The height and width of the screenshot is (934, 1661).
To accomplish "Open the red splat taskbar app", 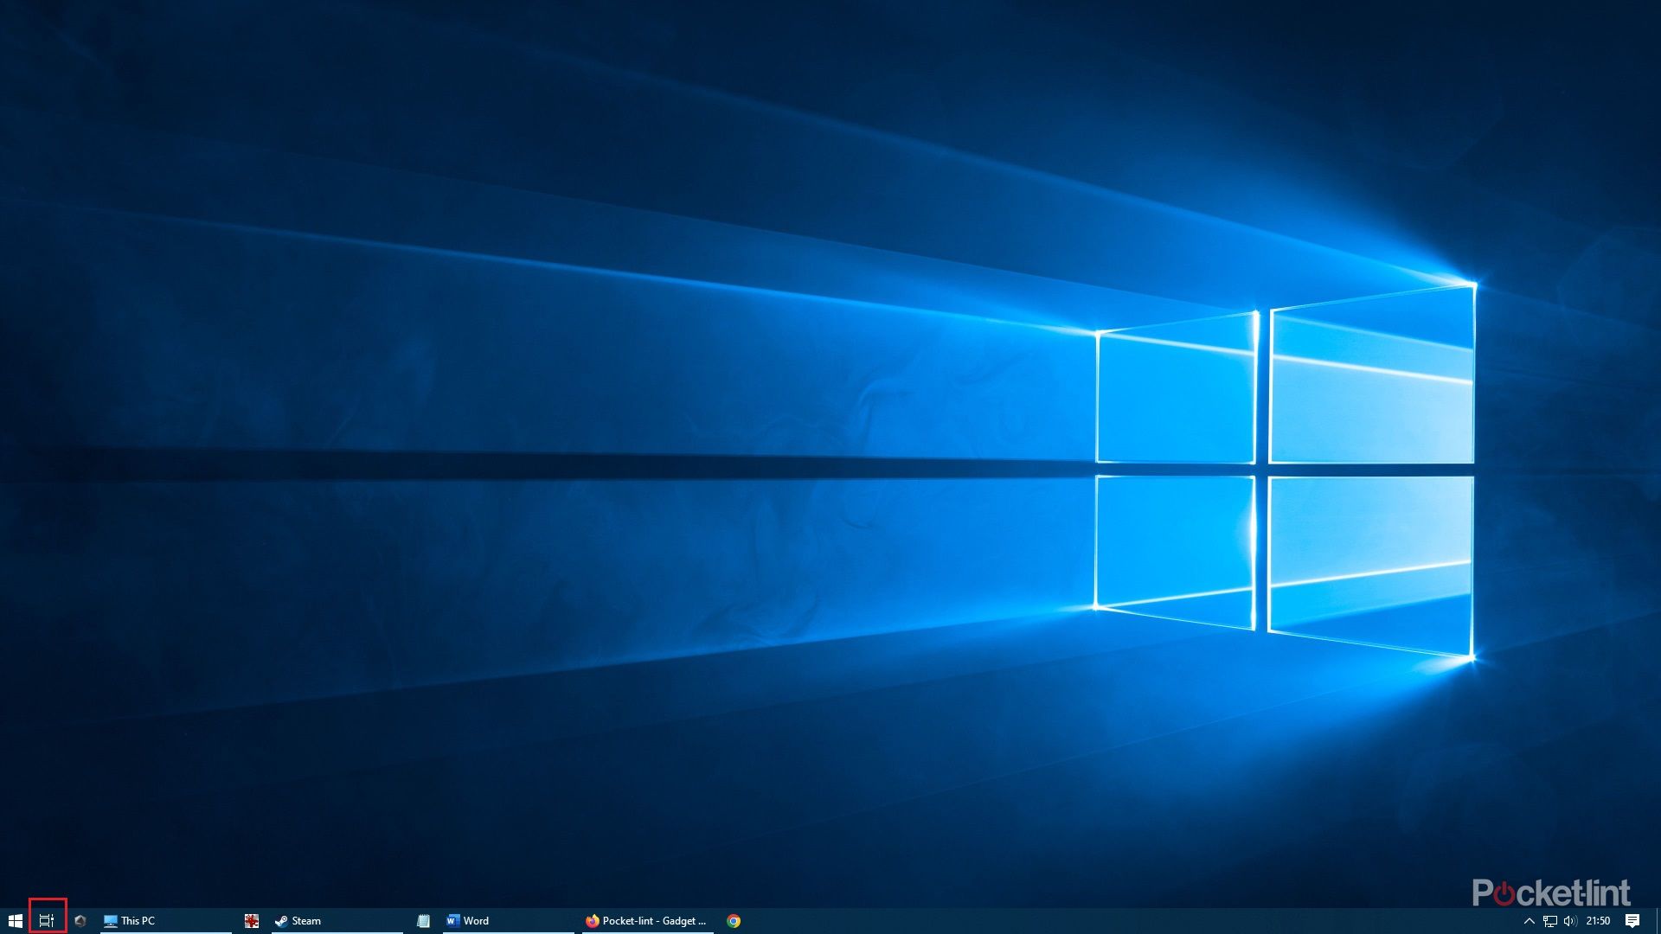I will pyautogui.click(x=252, y=921).
